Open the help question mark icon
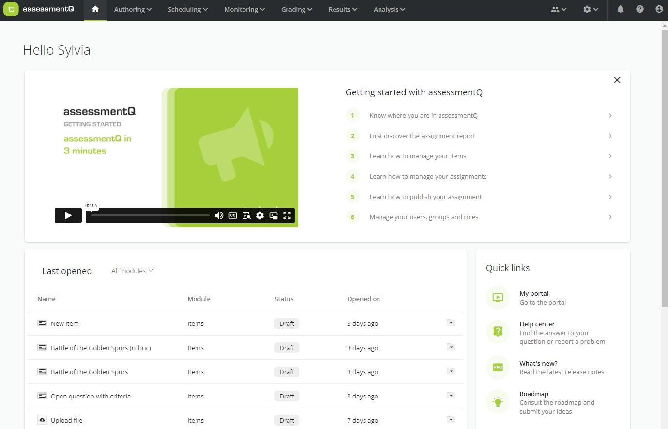This screenshot has width=668, height=429. click(640, 9)
